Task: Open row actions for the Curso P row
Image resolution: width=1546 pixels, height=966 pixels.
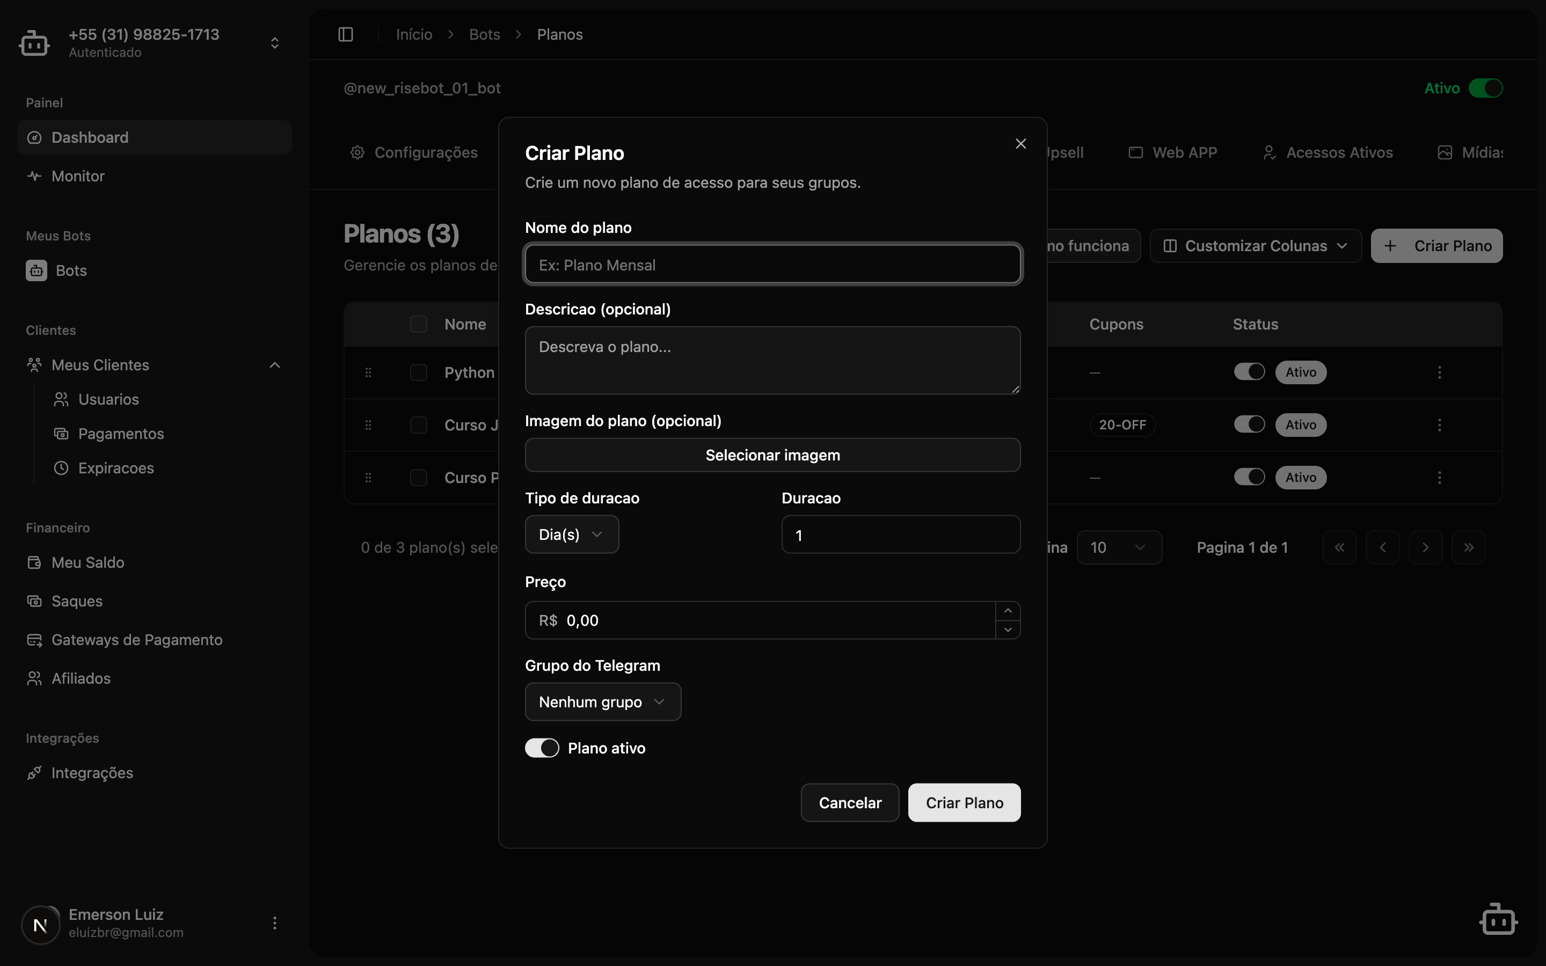Action: [x=1439, y=477]
